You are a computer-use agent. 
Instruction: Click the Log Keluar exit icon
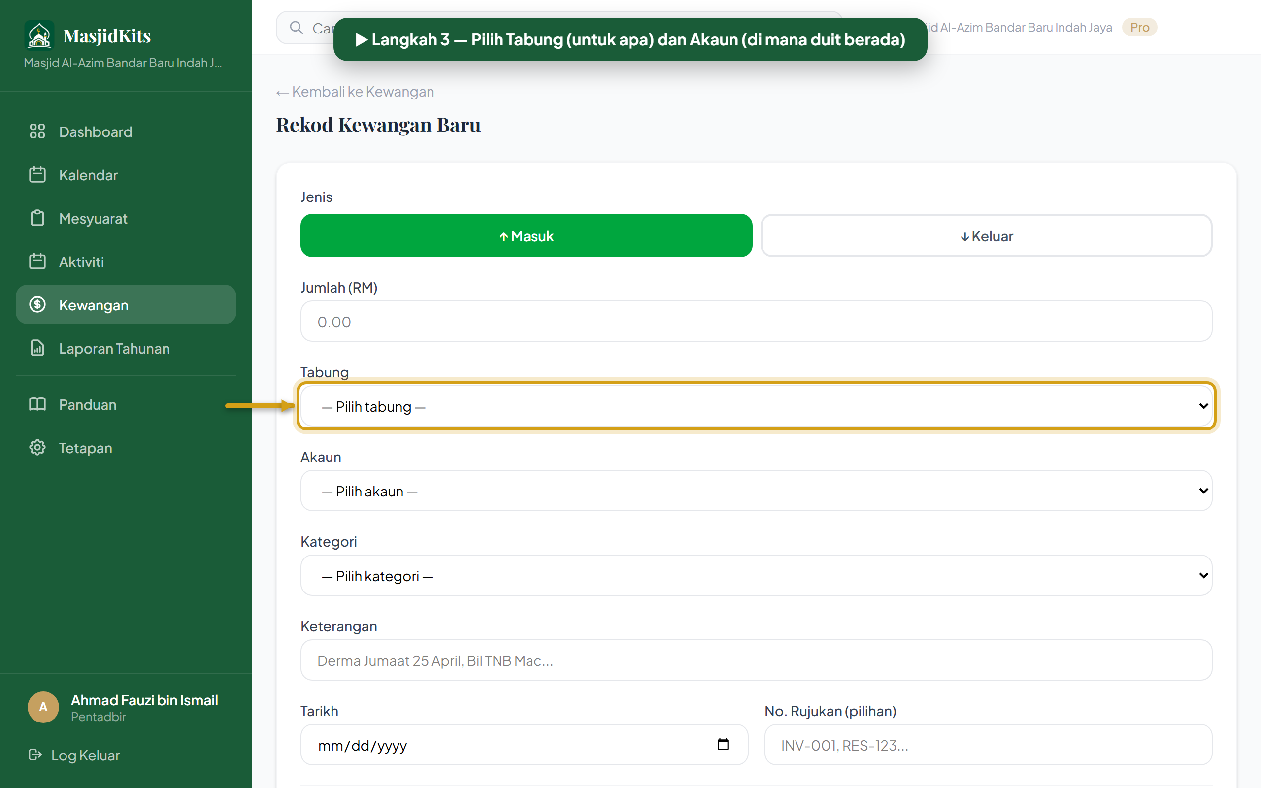(x=35, y=755)
